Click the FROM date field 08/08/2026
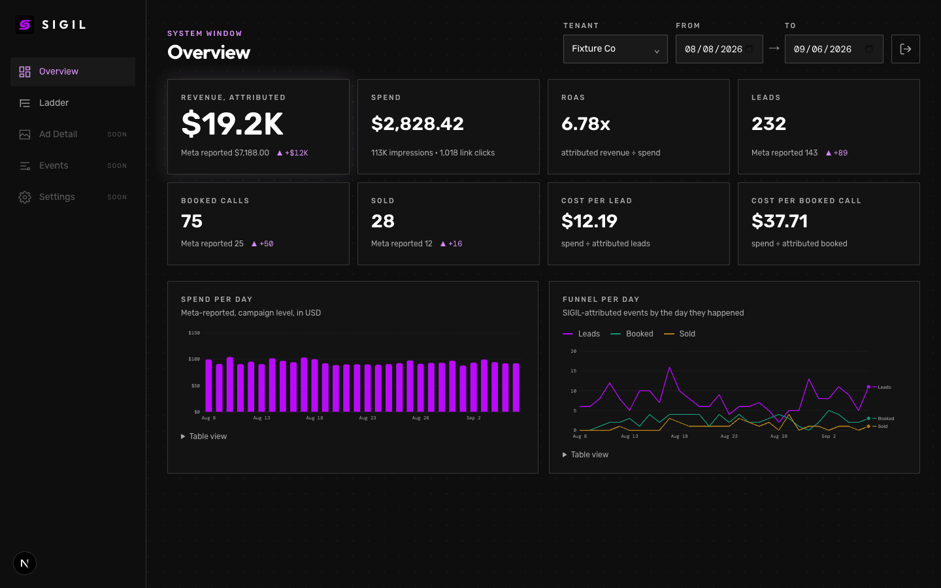941x588 pixels. pos(719,49)
